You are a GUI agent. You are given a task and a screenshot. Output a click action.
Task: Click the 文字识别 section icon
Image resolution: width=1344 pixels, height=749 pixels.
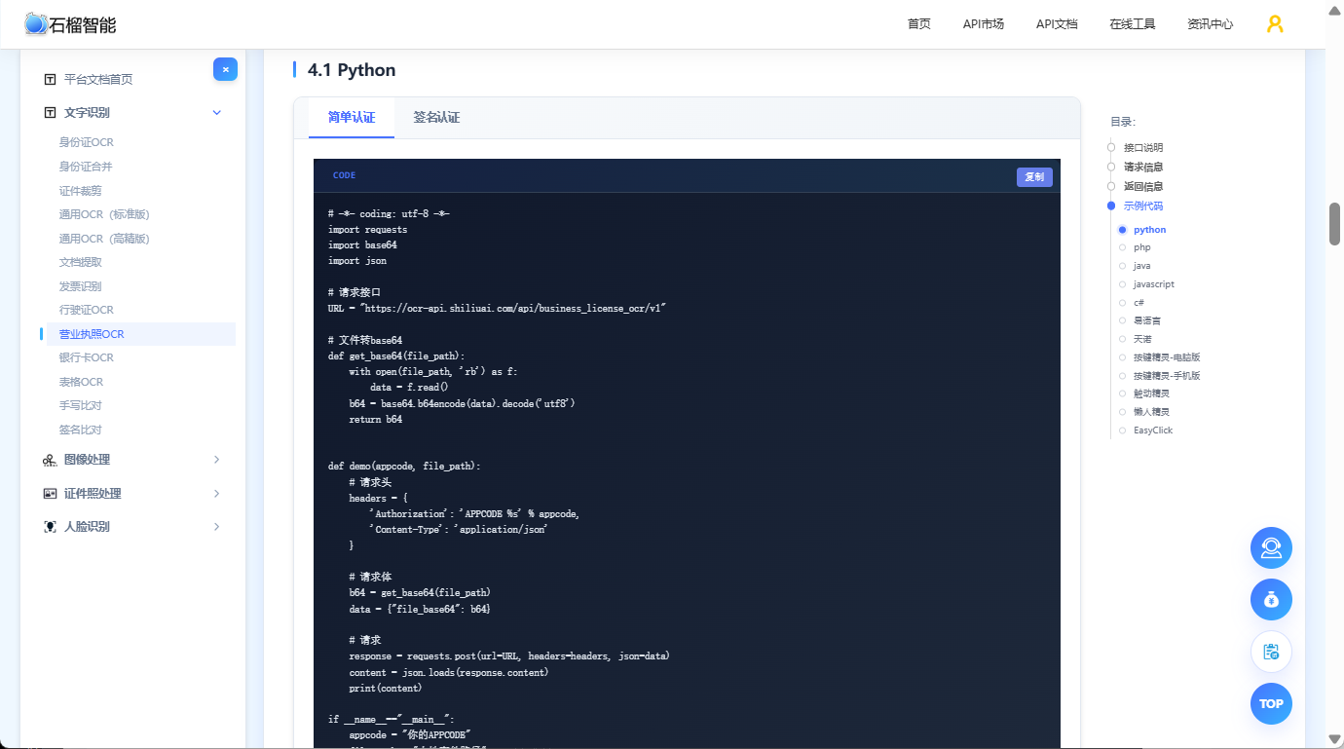[50, 113]
